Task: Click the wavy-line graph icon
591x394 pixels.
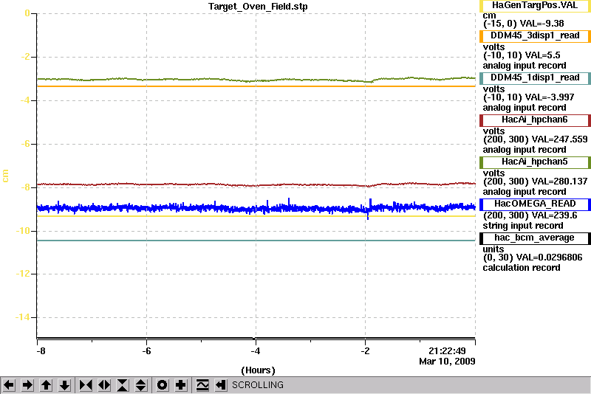Action: pos(202,385)
